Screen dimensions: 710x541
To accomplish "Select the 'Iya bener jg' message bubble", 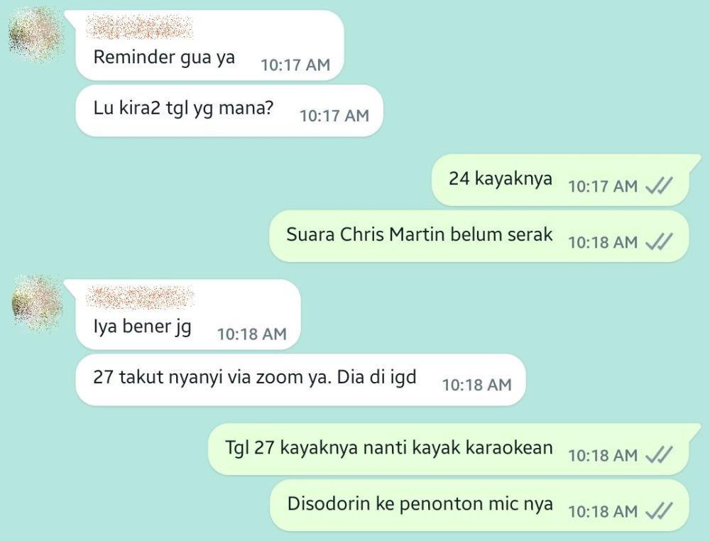I will (188, 315).
